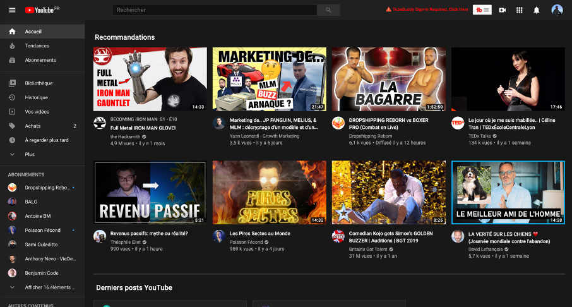Visit the Hacksmith channel name link
This screenshot has height=307, width=572.
pyautogui.click(x=125, y=136)
